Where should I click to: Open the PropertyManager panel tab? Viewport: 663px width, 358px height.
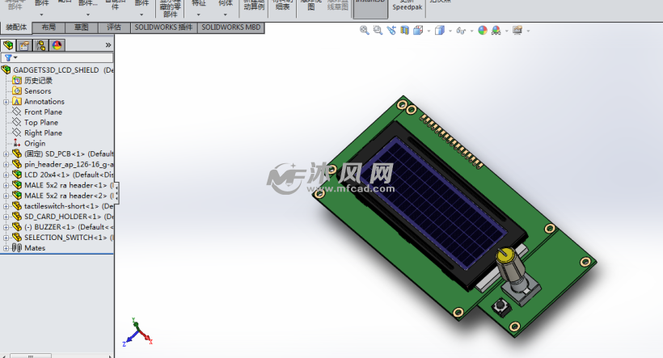point(24,44)
